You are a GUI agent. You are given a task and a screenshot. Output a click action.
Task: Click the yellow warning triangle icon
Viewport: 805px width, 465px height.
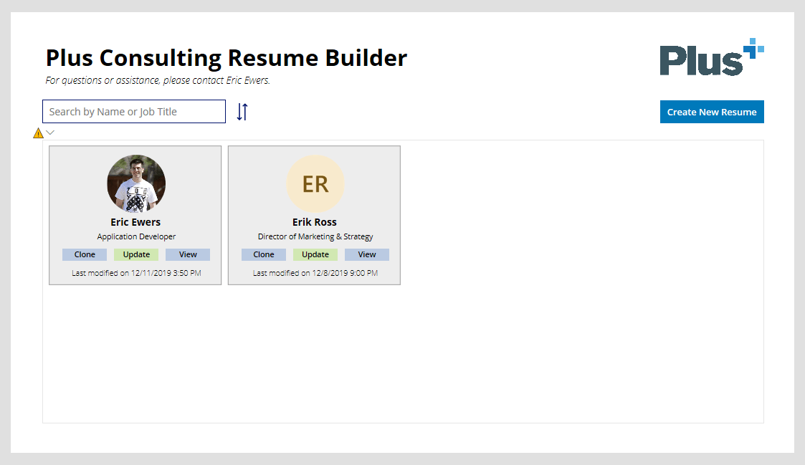(38, 133)
